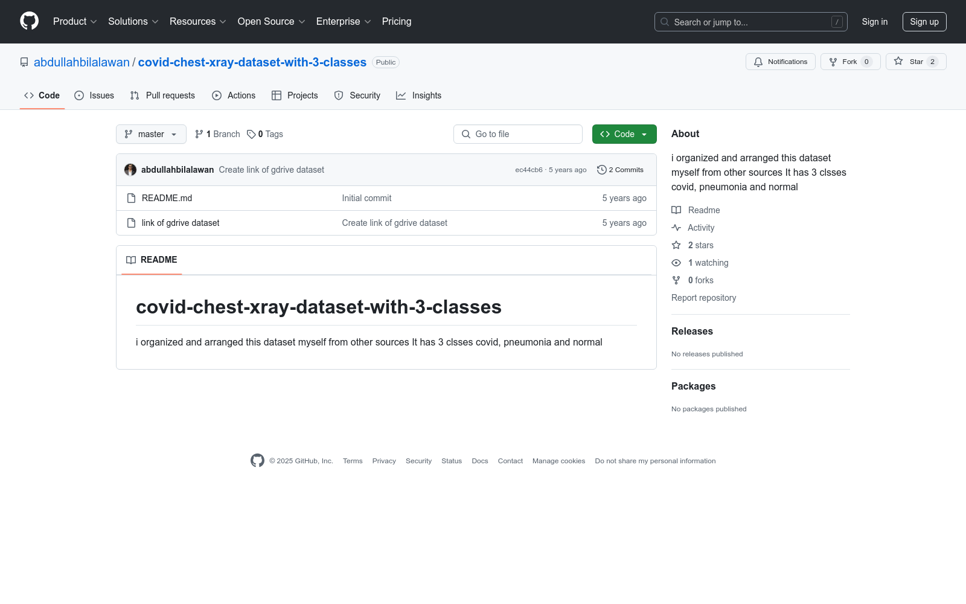
Task: Click the footer Contact link
Action: click(510, 461)
